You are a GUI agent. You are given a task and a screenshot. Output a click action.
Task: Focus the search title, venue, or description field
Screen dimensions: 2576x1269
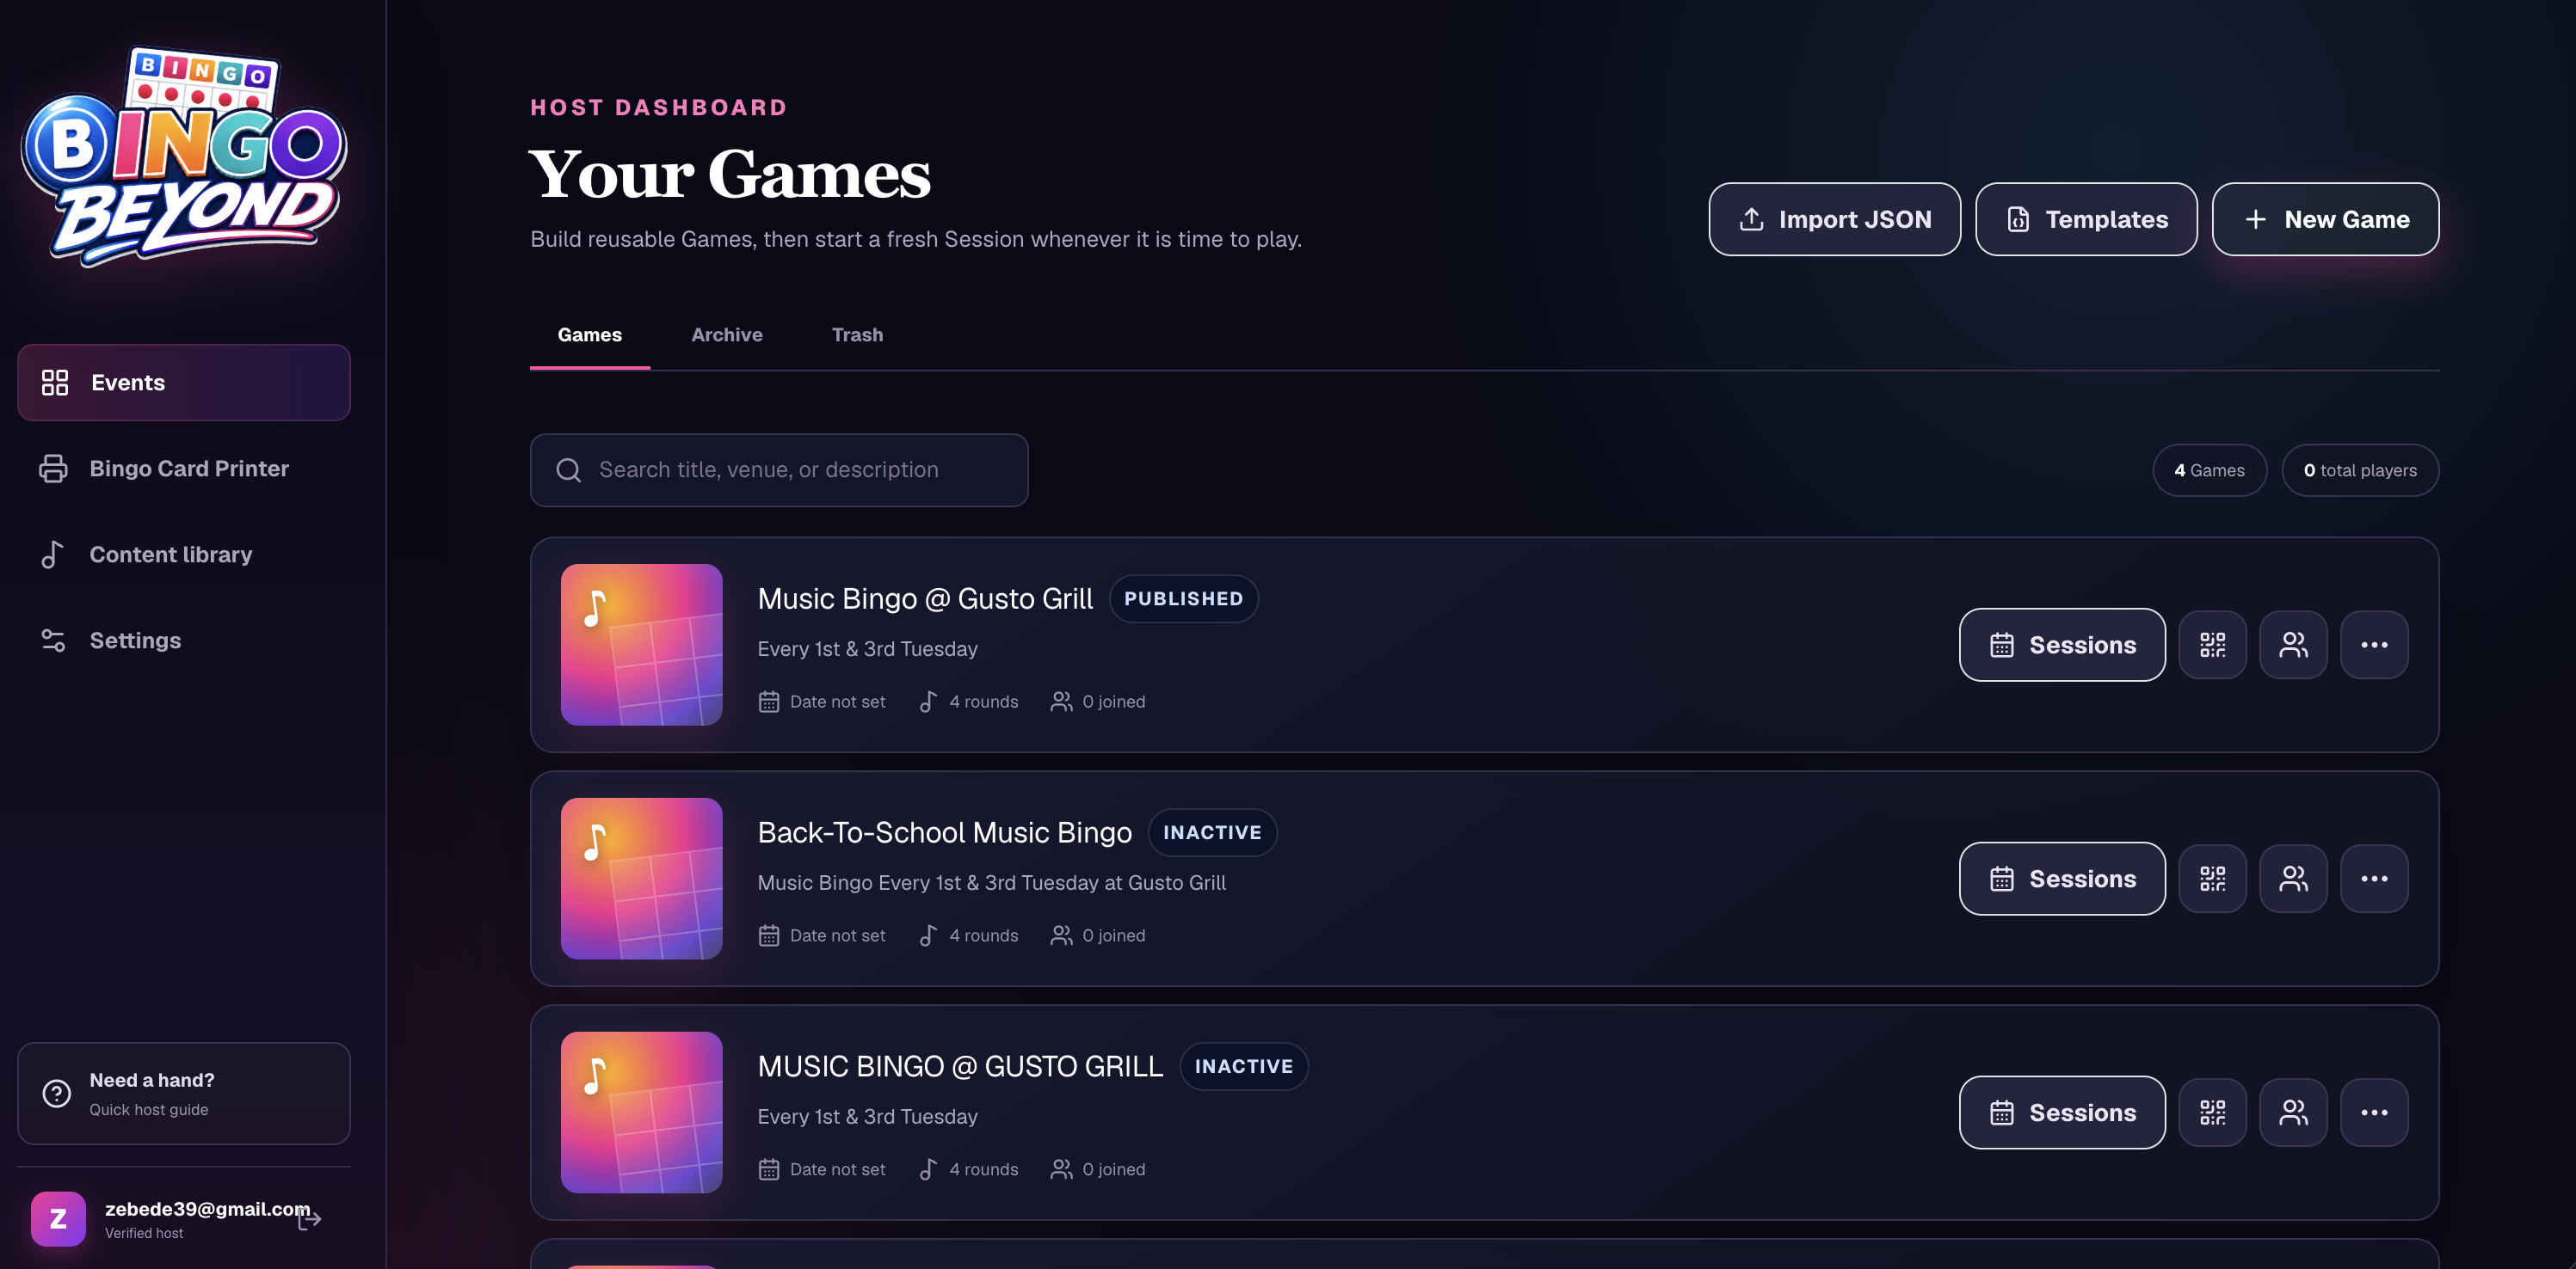779,469
